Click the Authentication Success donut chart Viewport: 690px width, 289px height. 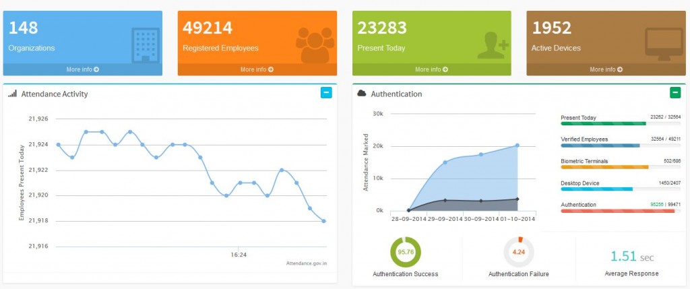(406, 253)
